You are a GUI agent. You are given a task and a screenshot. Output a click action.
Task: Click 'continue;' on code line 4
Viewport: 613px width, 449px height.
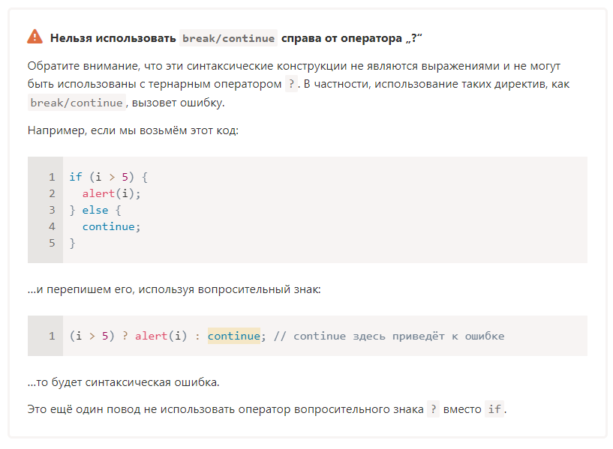[111, 226]
